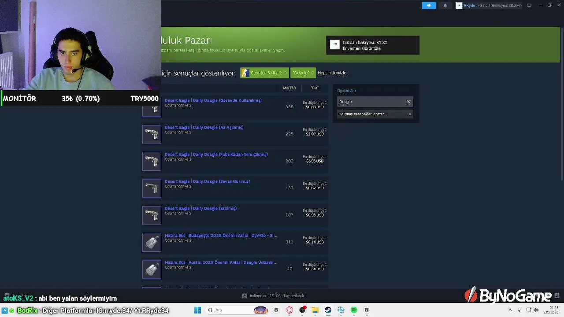This screenshot has height=317, width=564.
Task: Click the $0.62 USD price cell
Action: pos(315,188)
